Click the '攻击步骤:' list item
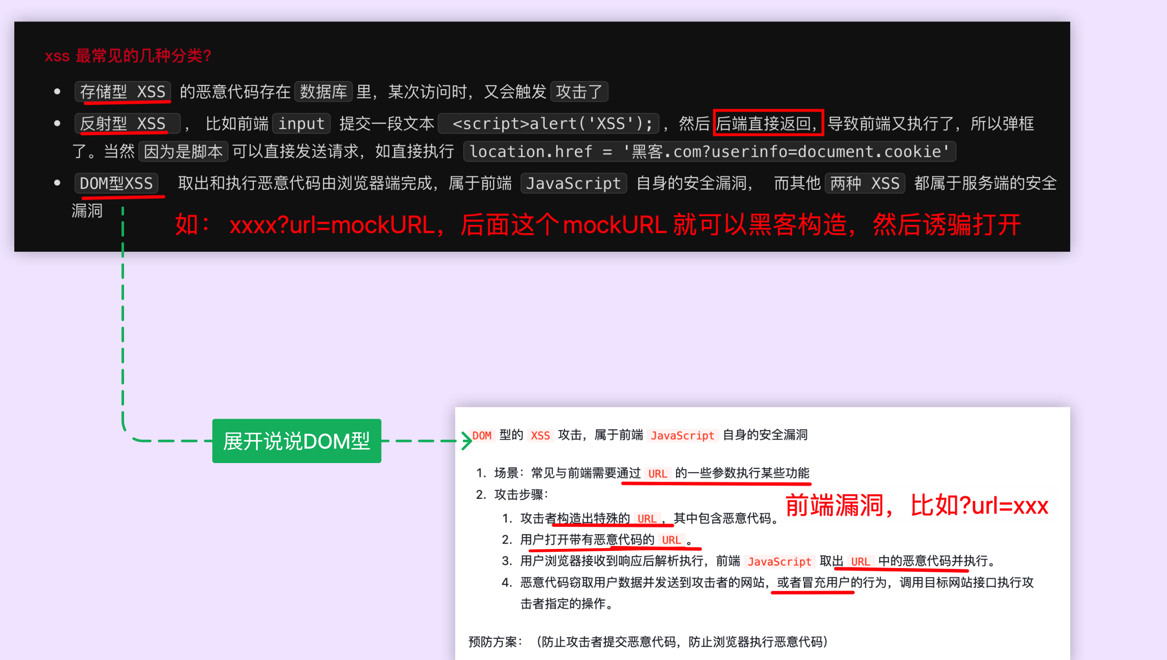Viewport: 1167px width, 660px height. 521,495
